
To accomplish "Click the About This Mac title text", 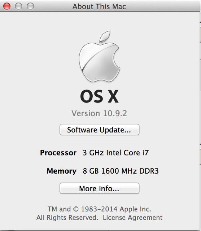I will tap(99, 6).
